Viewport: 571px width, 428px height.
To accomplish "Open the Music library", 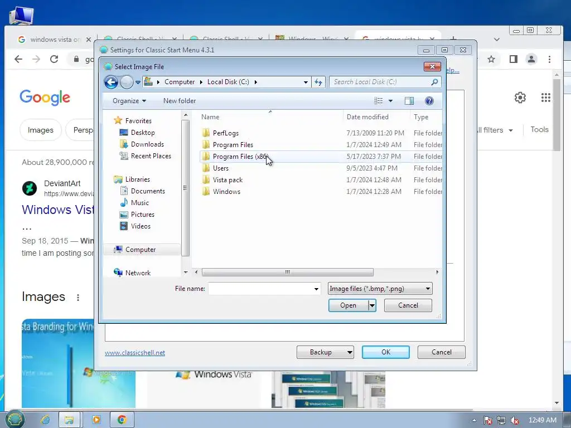I will (x=139, y=202).
